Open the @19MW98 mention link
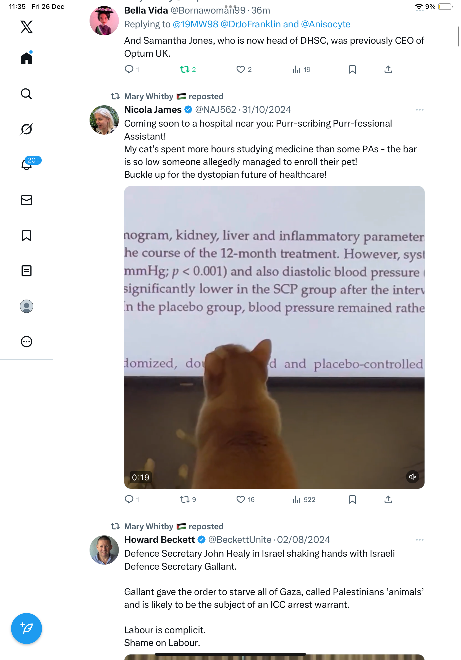 click(x=195, y=24)
